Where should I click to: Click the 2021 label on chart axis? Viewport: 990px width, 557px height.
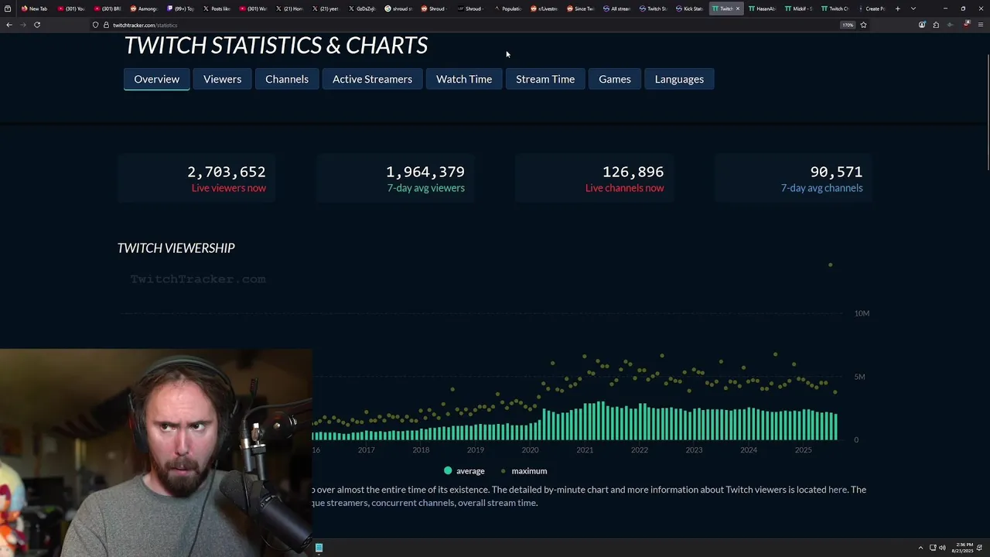pos(585,450)
